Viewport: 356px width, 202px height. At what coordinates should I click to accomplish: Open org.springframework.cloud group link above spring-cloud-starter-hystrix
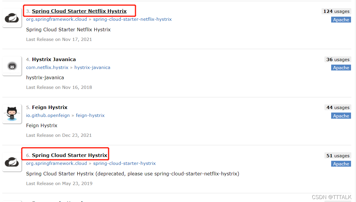point(57,163)
